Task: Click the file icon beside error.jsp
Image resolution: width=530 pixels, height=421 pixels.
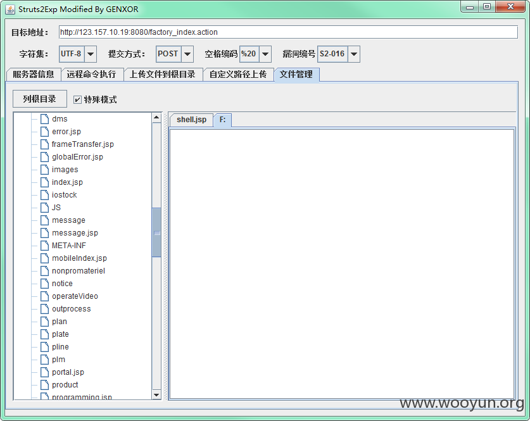Action: [44, 132]
